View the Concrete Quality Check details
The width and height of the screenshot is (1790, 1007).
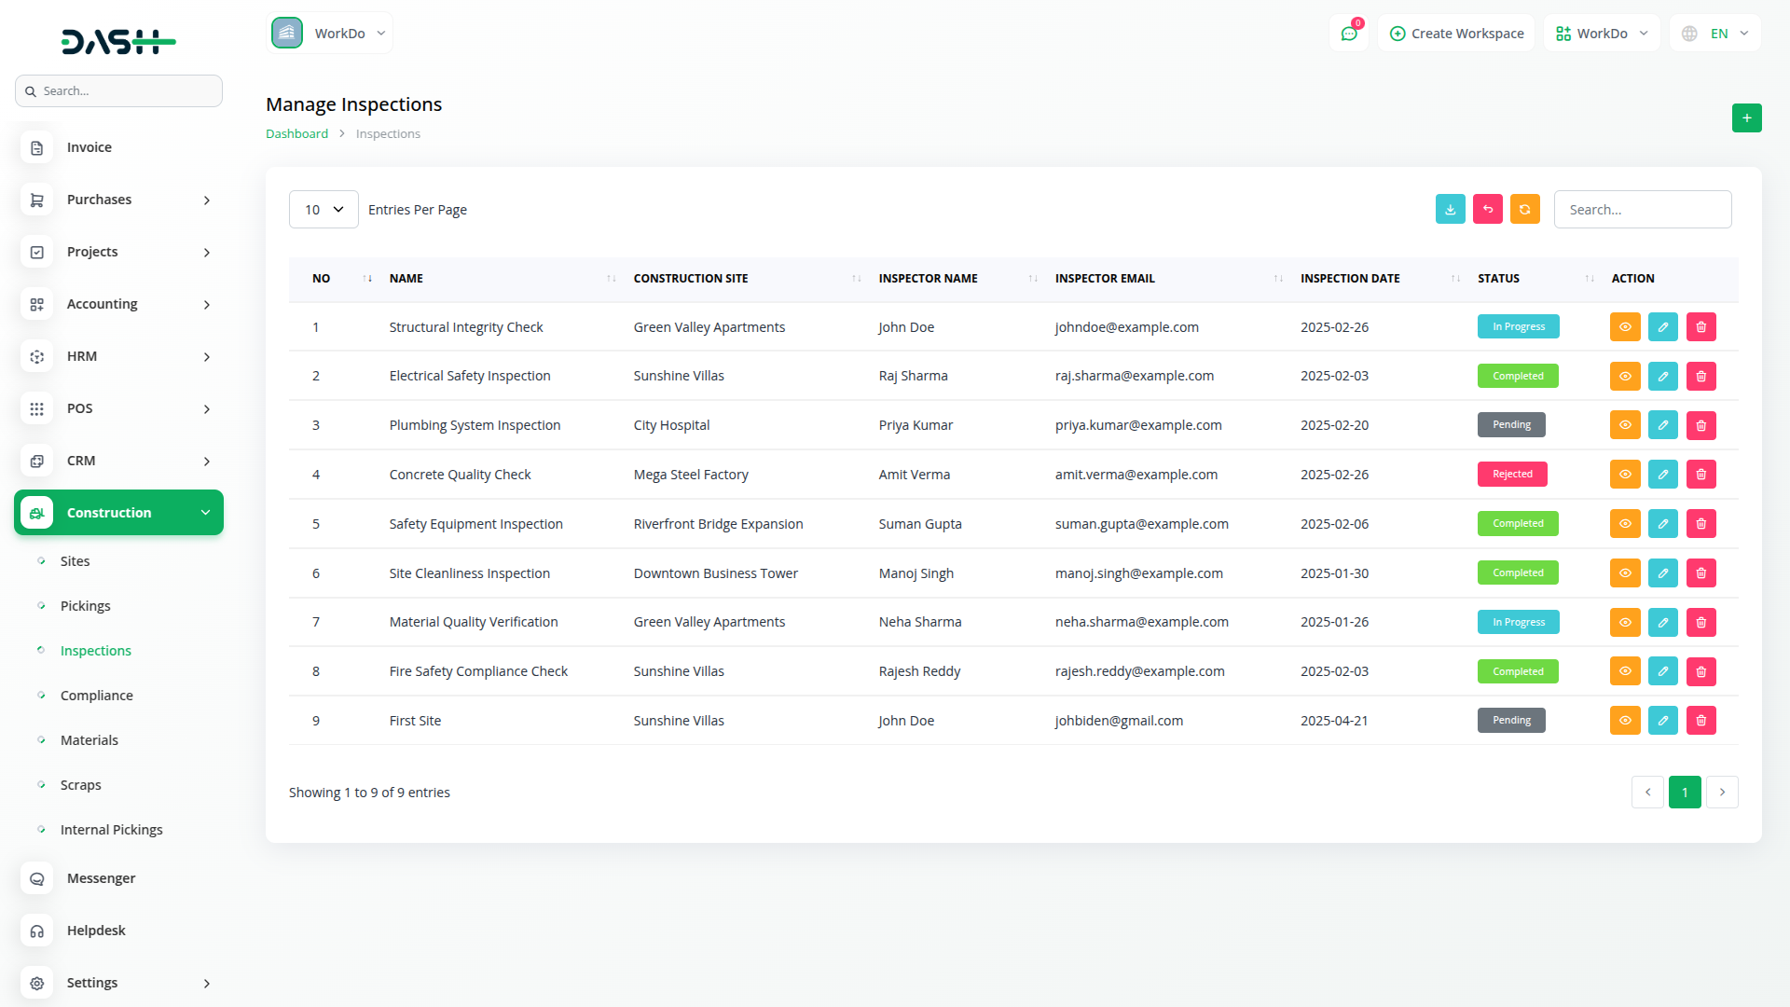[x=1624, y=475]
